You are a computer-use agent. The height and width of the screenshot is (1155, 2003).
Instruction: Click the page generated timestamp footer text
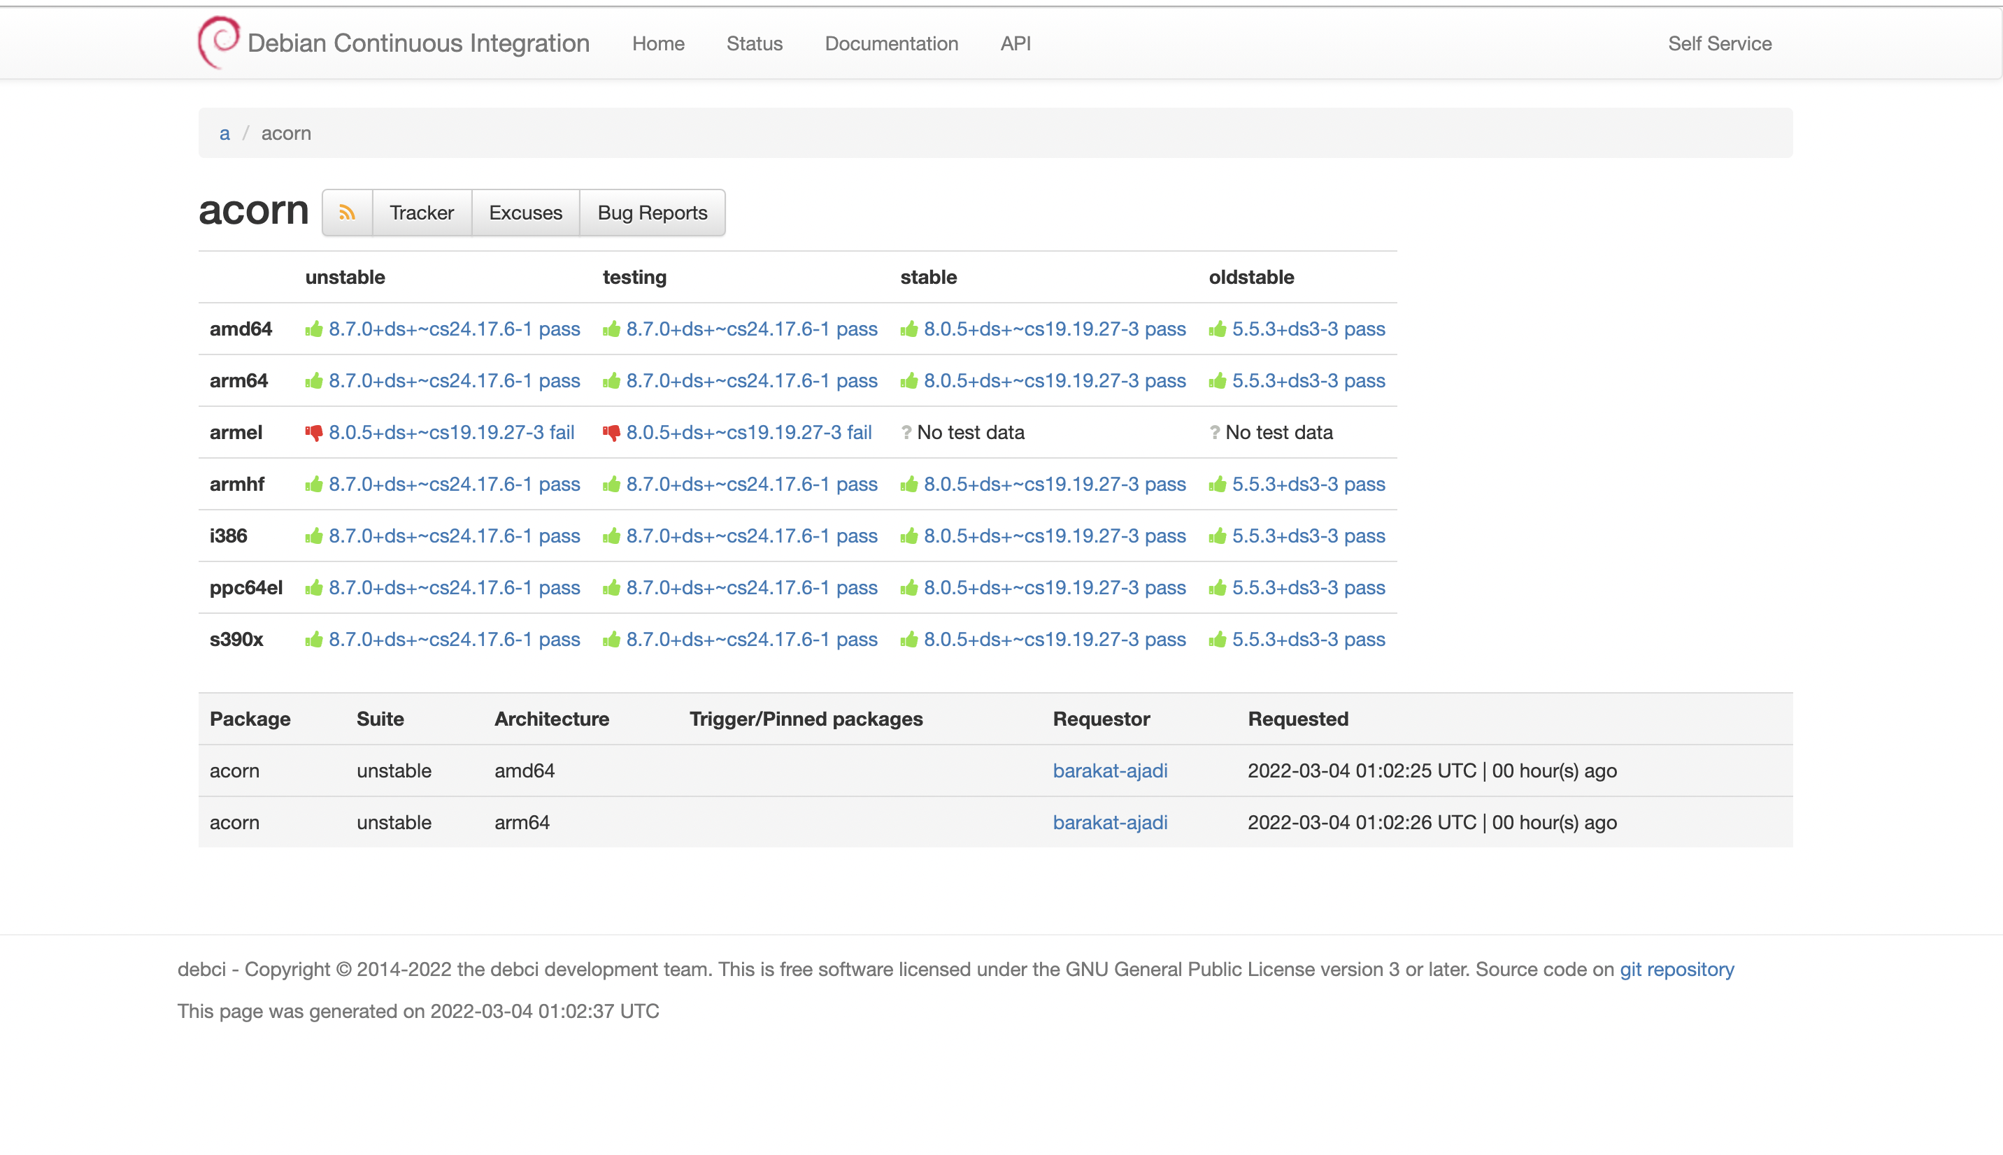click(x=419, y=1012)
